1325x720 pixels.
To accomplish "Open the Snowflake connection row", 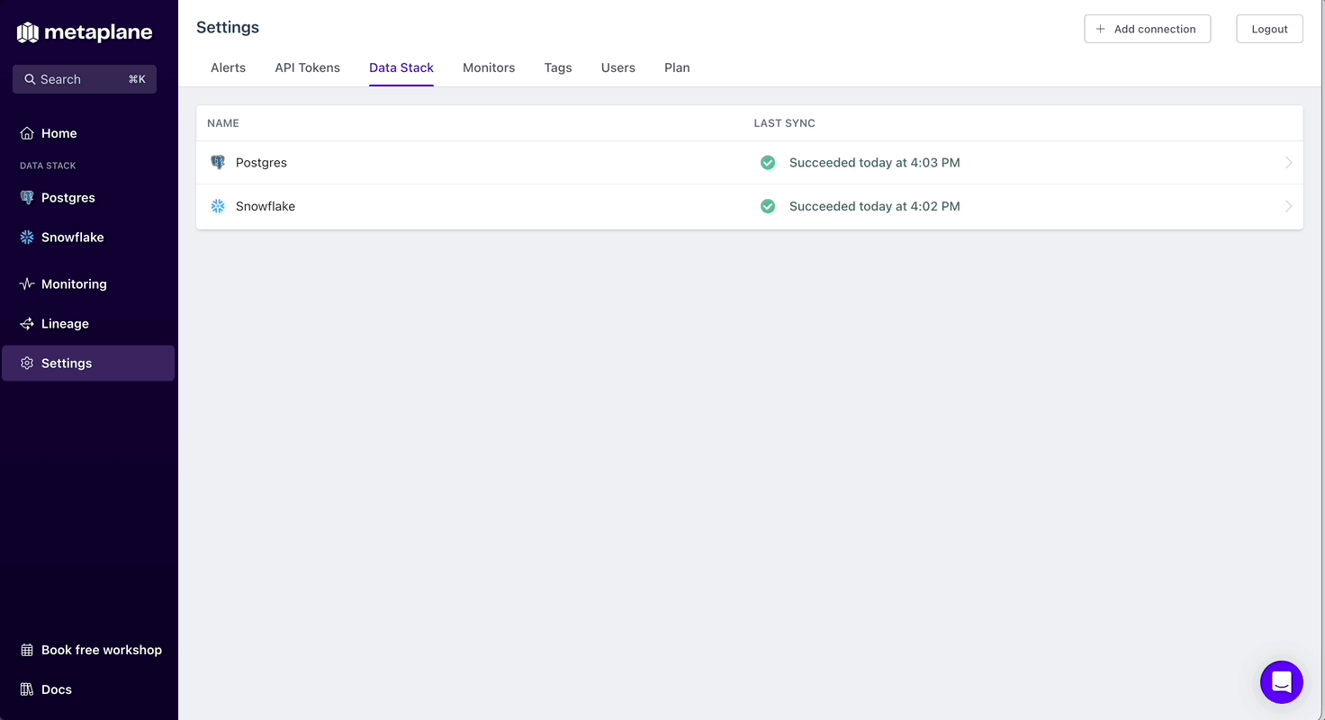I will point(749,206).
